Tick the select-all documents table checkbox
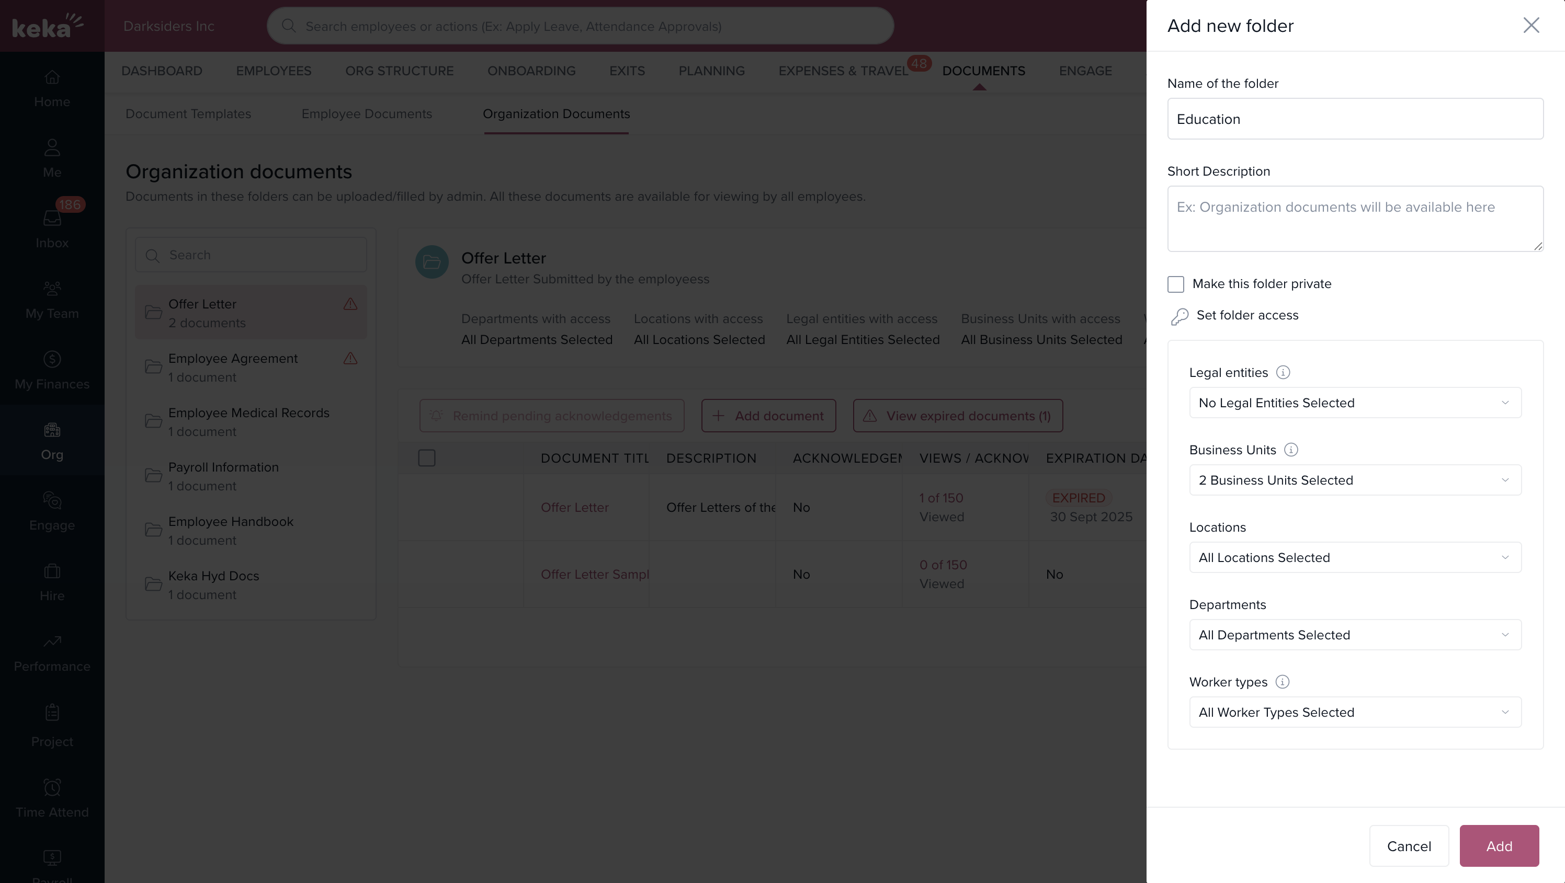Screen dimensions: 1565x883 [x=426, y=458]
